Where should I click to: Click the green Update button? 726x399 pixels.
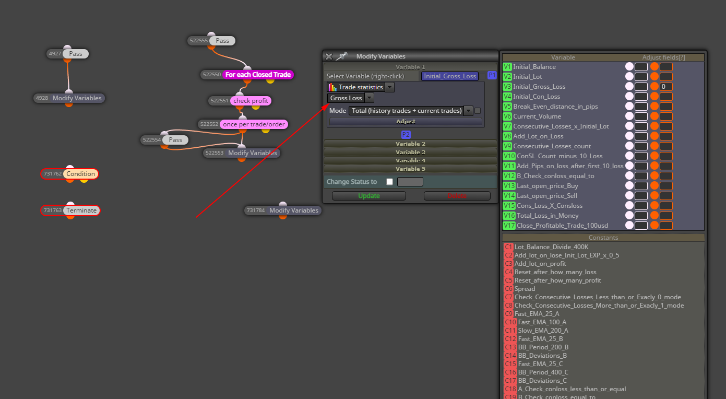(x=369, y=196)
